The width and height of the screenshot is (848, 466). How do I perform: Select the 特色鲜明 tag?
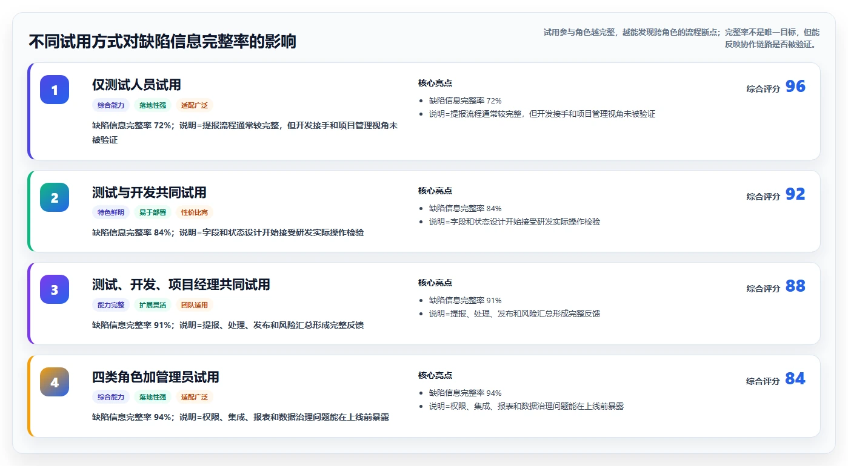pyautogui.click(x=111, y=212)
